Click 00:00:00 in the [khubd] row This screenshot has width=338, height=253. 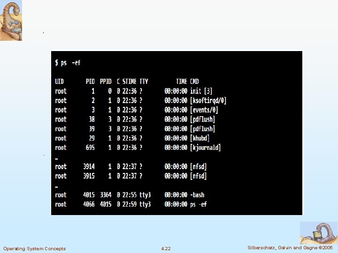tap(176, 138)
